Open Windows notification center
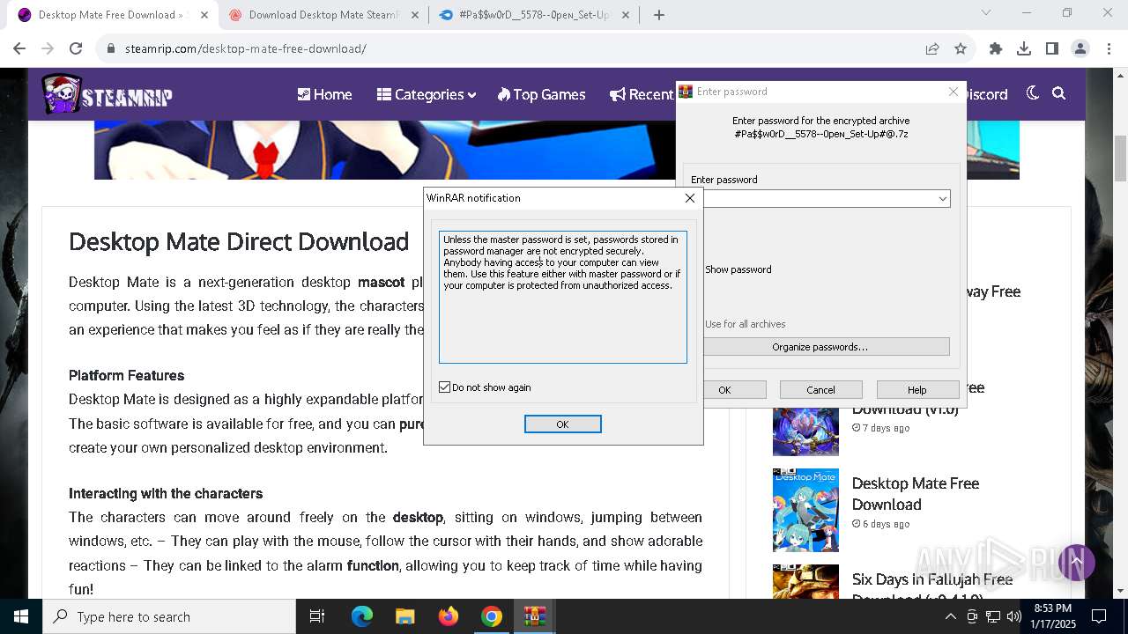 pyautogui.click(x=1099, y=616)
